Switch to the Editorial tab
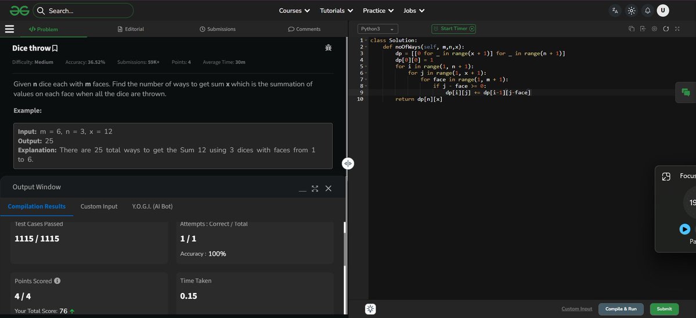Screen dimensions: 696x318 (131, 29)
